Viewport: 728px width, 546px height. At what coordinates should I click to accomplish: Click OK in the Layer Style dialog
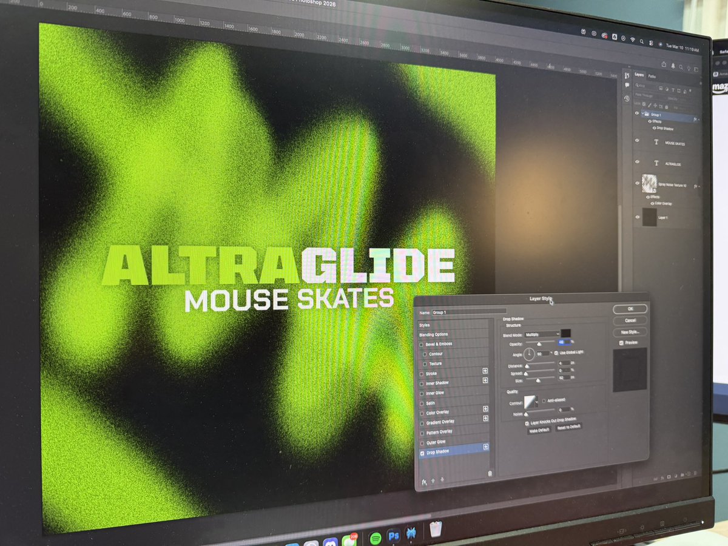tap(630, 309)
